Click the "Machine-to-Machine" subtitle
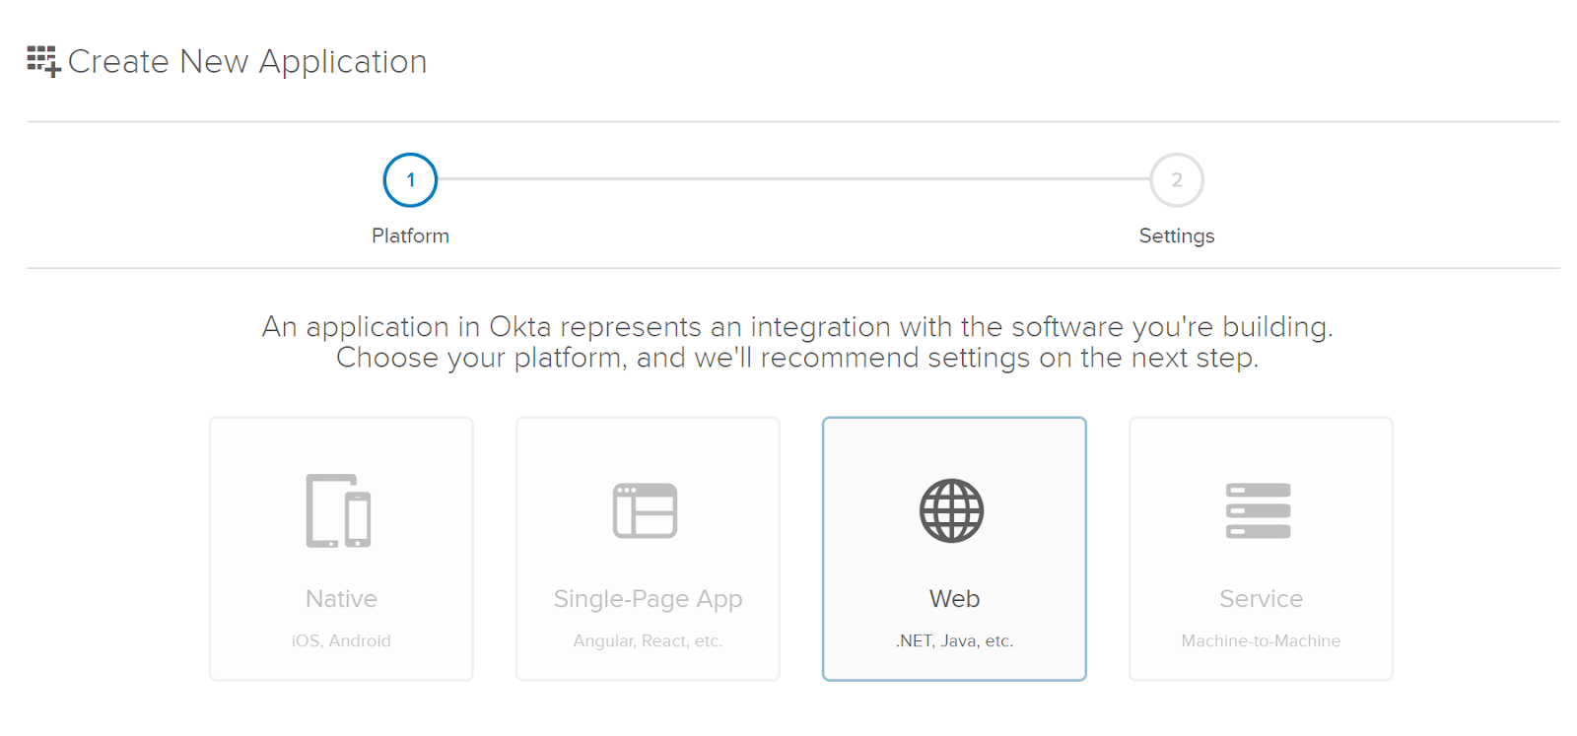Screen dimensions: 1577x736 1261,641
